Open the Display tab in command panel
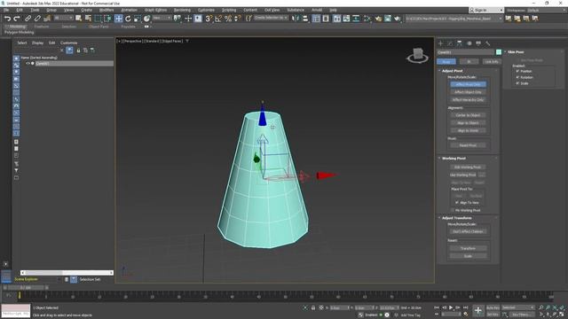The width and height of the screenshot is (568, 319). coord(478,43)
